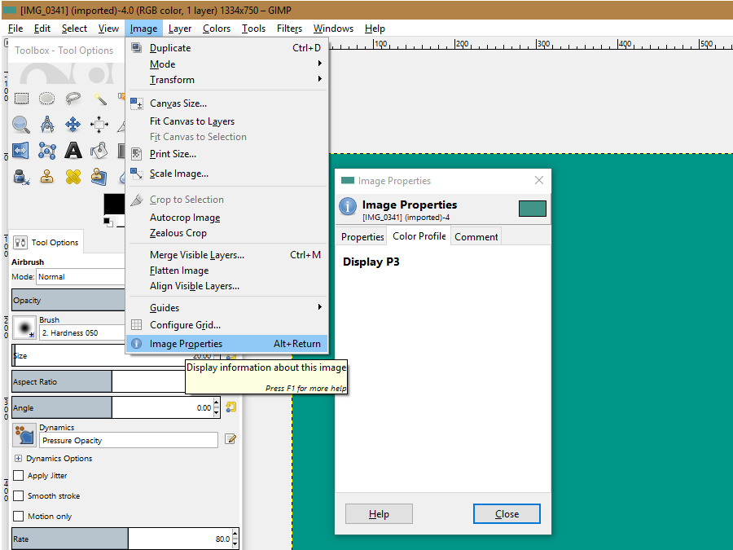Open the Mode submenu
Screen dimensions: 733x550
pyautogui.click(x=226, y=64)
